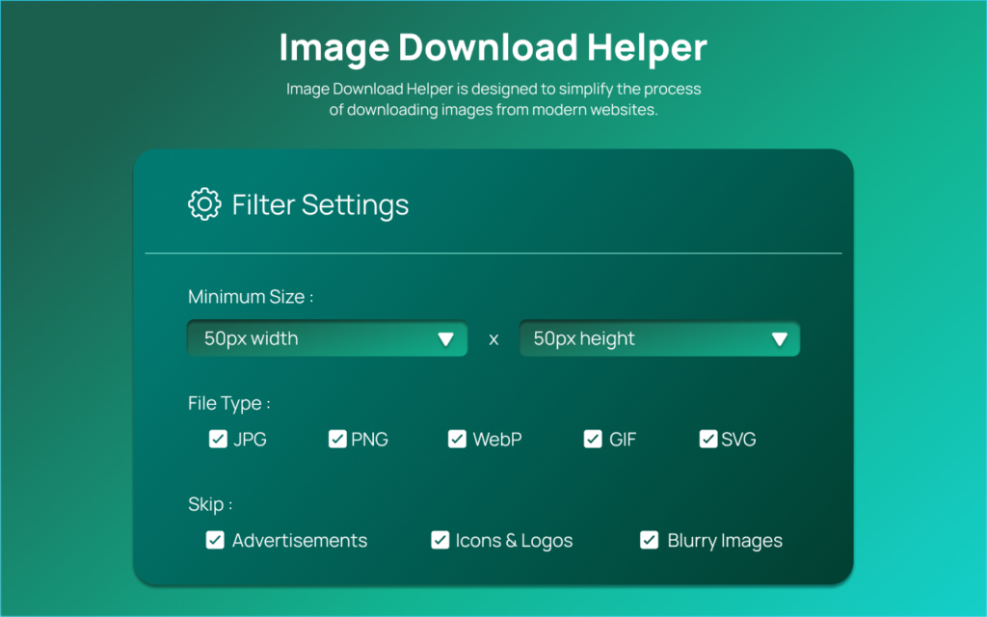
Task: Disable the WebP file type checkbox
Action: 457,440
